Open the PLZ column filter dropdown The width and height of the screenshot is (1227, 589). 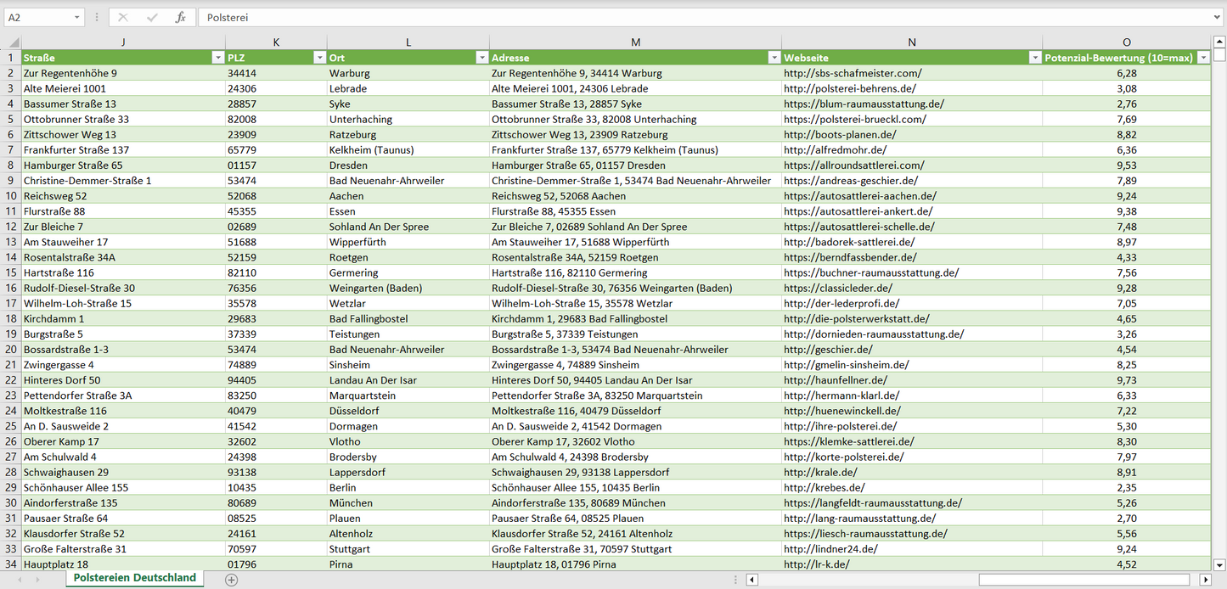click(319, 58)
